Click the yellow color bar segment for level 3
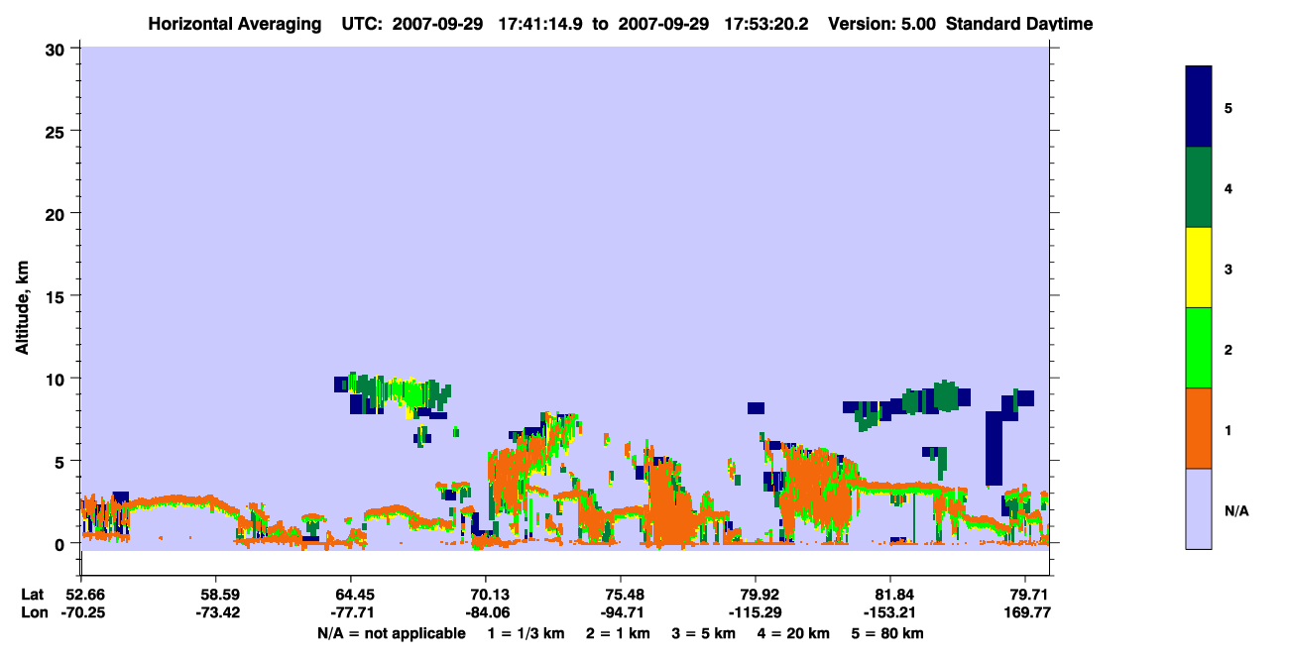 click(1199, 268)
